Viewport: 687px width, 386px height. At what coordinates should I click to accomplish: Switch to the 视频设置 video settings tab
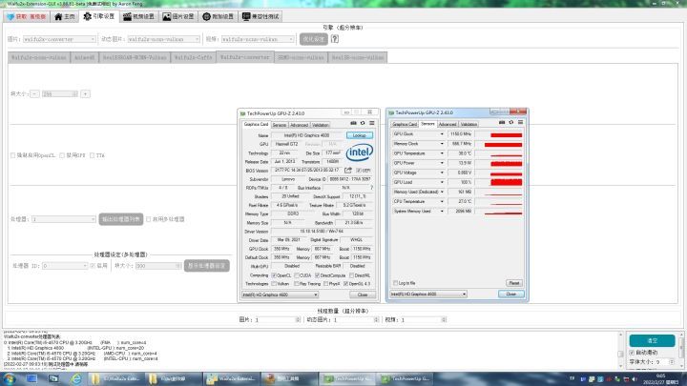[x=138, y=16]
